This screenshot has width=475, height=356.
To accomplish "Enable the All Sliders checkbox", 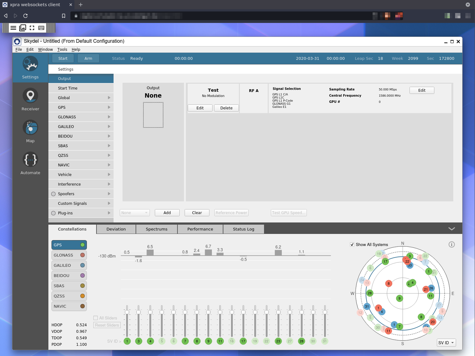I will point(96,318).
